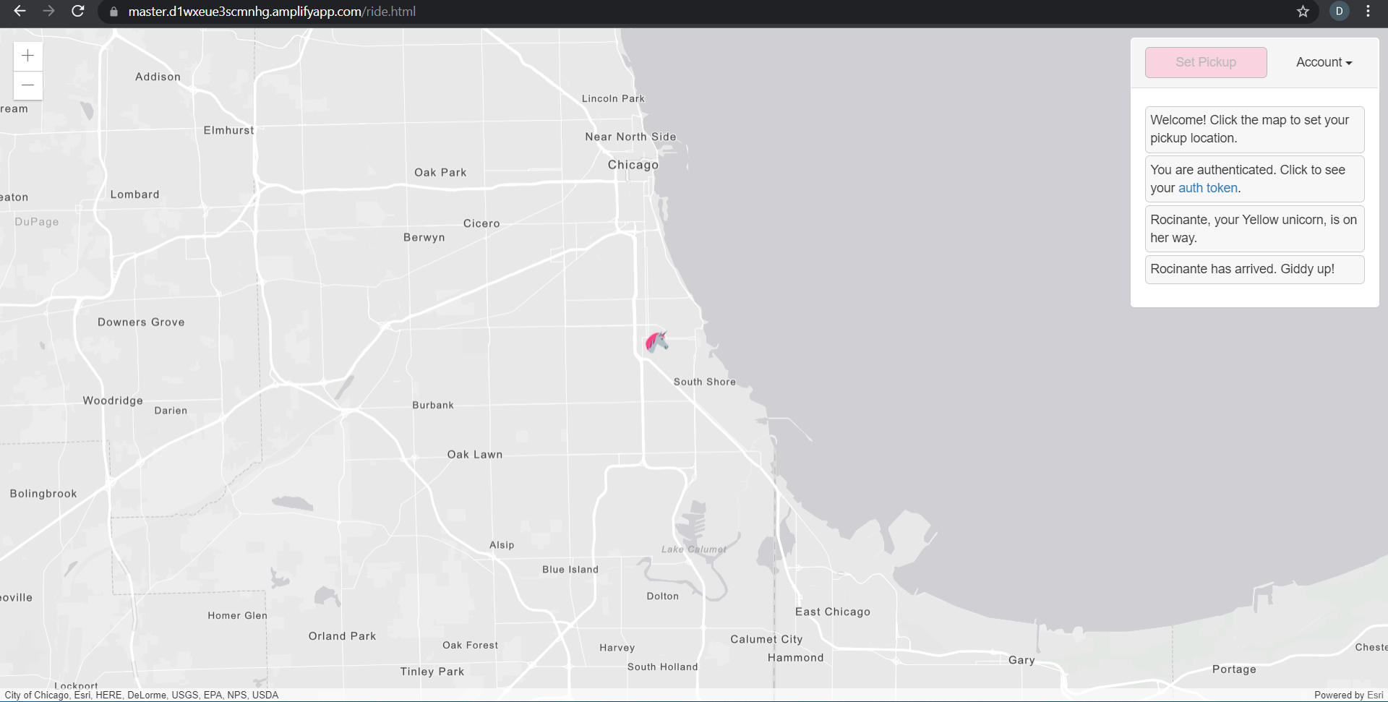Click the unicorn marker on map

(x=656, y=341)
